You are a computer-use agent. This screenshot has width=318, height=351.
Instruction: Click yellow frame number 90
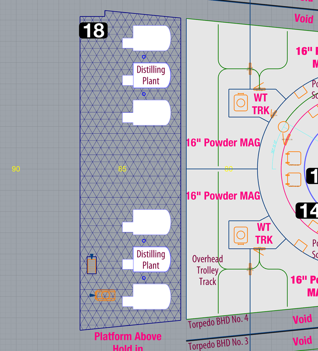tap(15, 169)
